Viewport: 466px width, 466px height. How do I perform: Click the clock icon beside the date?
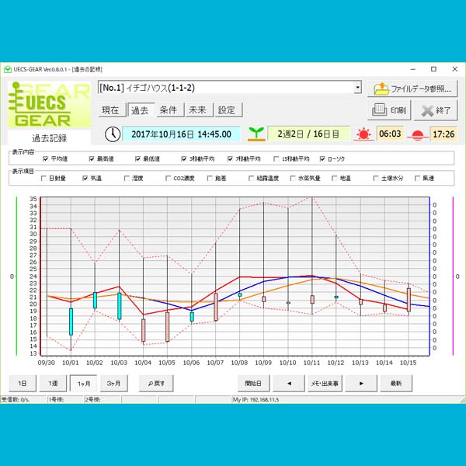pyautogui.click(x=112, y=133)
